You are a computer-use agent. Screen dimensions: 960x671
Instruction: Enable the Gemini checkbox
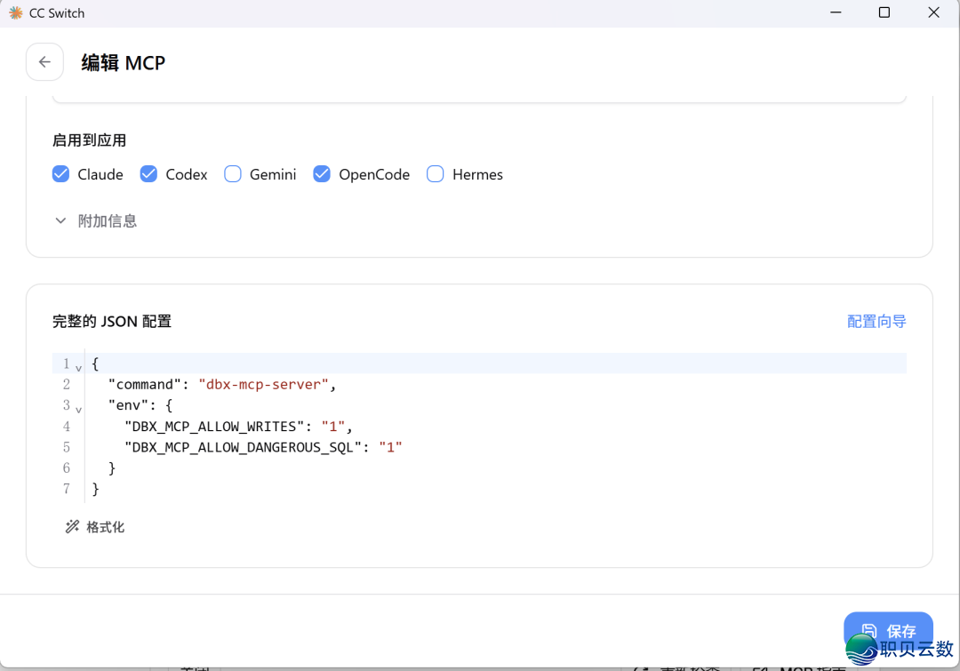pyautogui.click(x=233, y=174)
